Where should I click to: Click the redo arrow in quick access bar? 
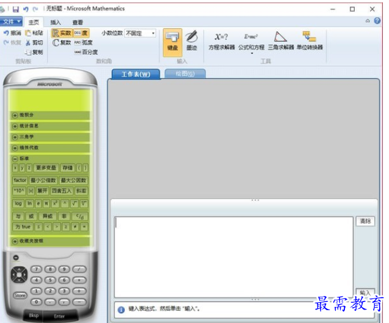click(x=35, y=9)
